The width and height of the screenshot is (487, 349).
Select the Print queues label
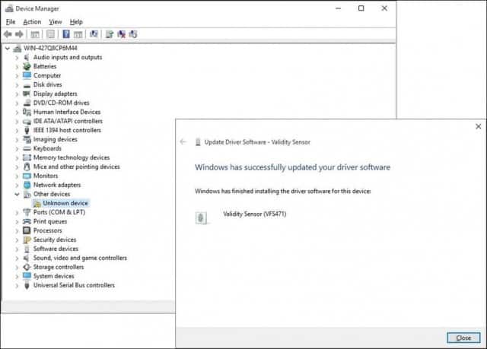tap(50, 221)
